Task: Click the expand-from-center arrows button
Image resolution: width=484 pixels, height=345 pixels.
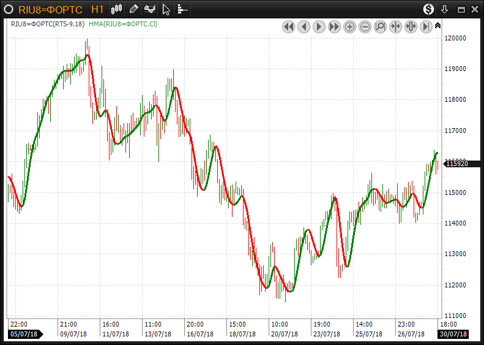Action: click(411, 26)
